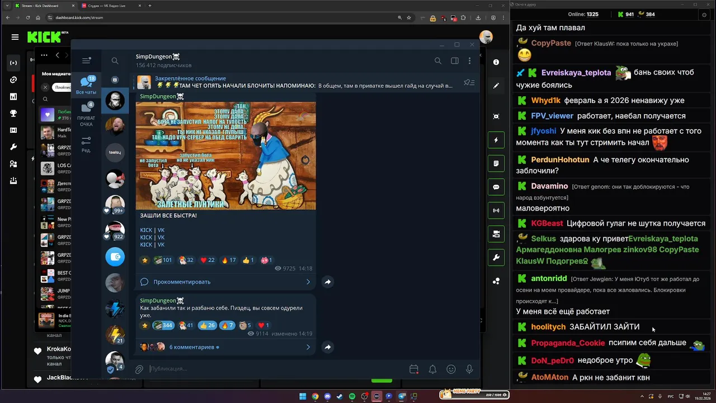Image resolution: width=716 pixels, height=403 pixels.
Task: Click the thumbs-up 26 reaction
Action: (208, 325)
